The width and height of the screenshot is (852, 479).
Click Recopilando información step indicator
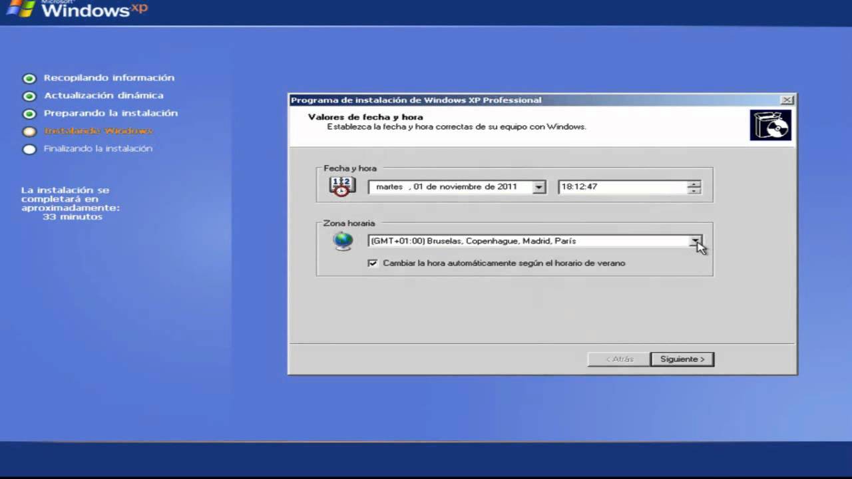29,79
